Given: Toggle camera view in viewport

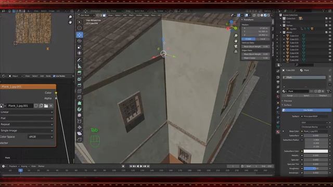Looking at the screenshot, I should 236,46.
